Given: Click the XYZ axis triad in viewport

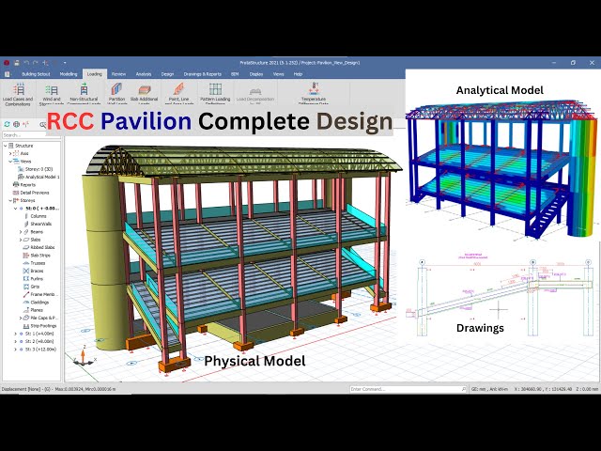Looking at the screenshot, I should tap(85, 355).
